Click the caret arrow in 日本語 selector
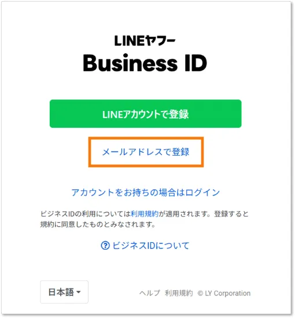The height and width of the screenshot is (318, 295). pos(79,292)
